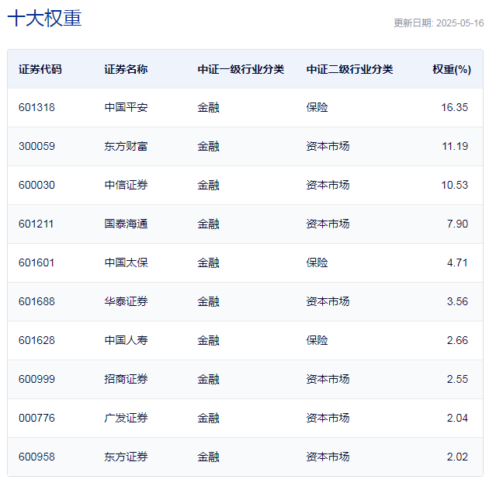Click the 更新日期: 2025-05-16 label
This screenshot has width=489, height=483.
tap(439, 23)
